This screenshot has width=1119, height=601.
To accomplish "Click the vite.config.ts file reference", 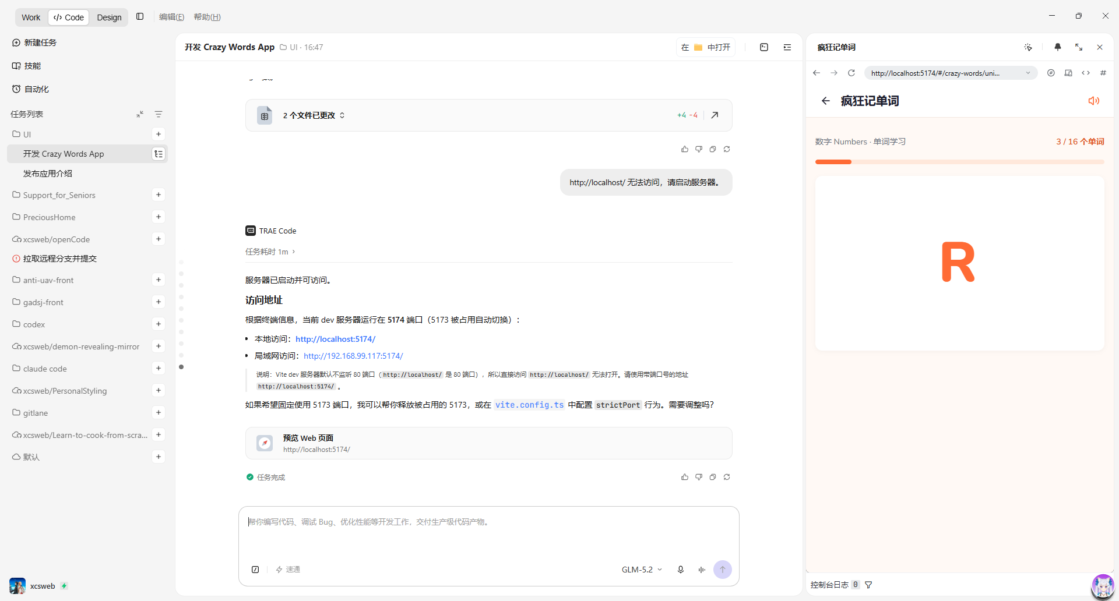I will pos(529,405).
